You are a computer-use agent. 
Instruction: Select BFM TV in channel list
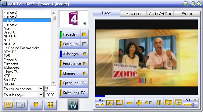point(27,52)
